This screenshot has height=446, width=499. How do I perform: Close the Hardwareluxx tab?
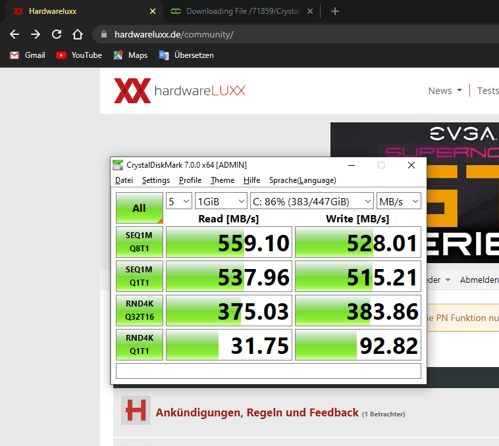(x=153, y=11)
